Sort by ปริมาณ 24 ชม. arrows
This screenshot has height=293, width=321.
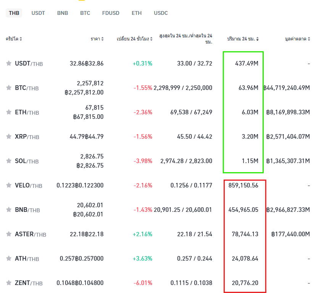click(257, 39)
